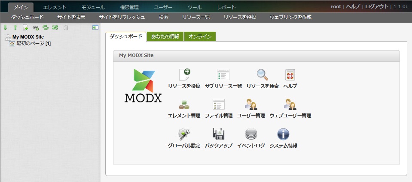
Task: Open the ユーザー top tab
Action: (x=163, y=7)
